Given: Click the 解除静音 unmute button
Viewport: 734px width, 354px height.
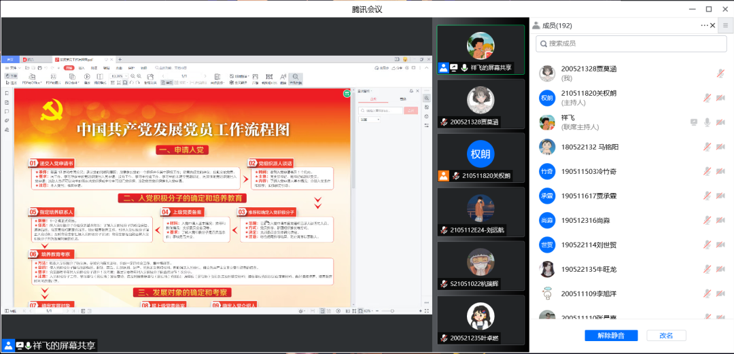Looking at the screenshot, I should 611,335.
